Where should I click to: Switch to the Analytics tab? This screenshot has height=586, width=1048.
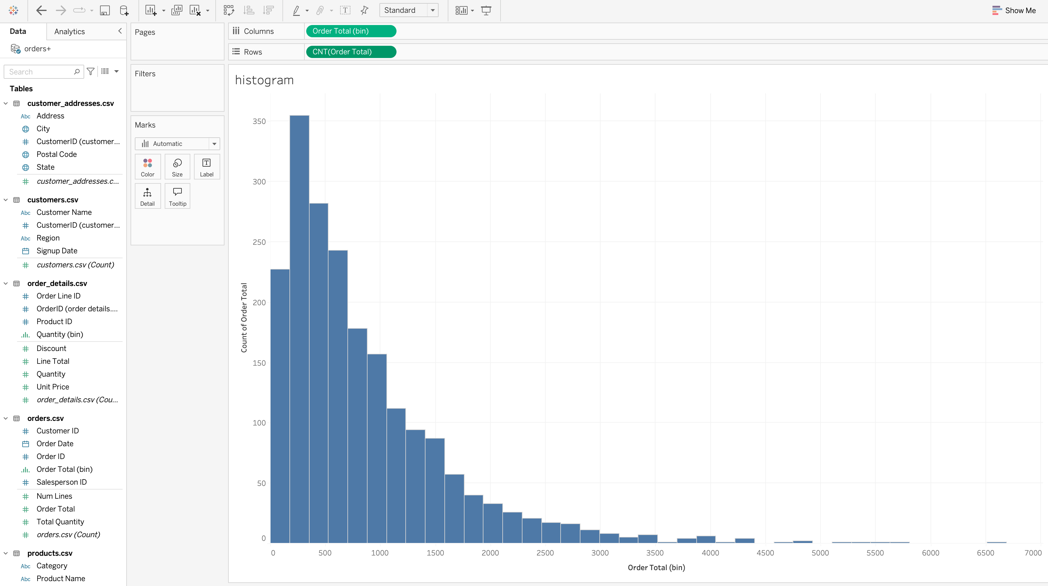pyautogui.click(x=70, y=31)
